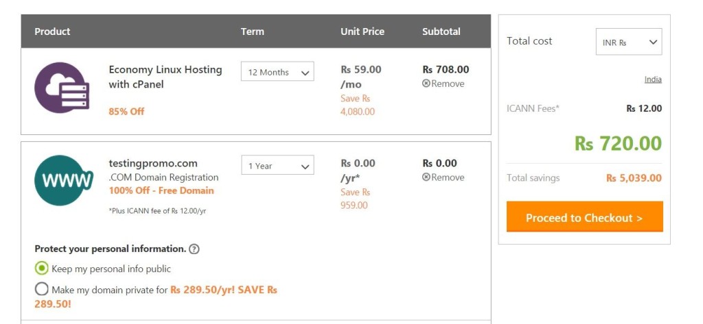703x324 pixels.
Task: Open the 1 Year term dropdown
Action: pyautogui.click(x=277, y=166)
